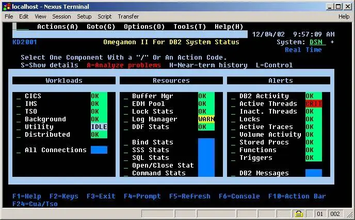Click the Lock Stats resource label

tap(153, 112)
